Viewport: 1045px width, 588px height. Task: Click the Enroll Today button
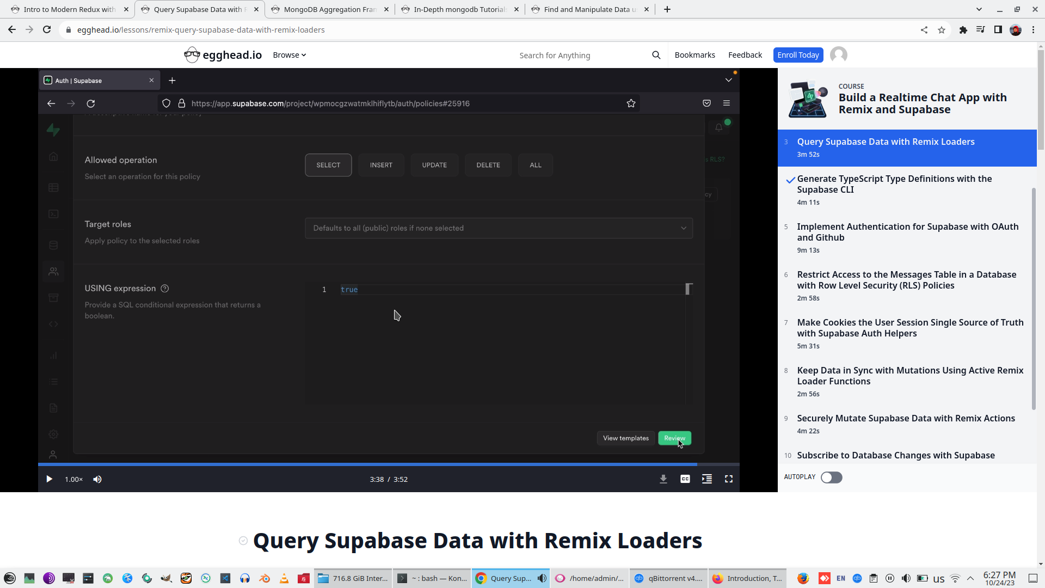click(798, 55)
